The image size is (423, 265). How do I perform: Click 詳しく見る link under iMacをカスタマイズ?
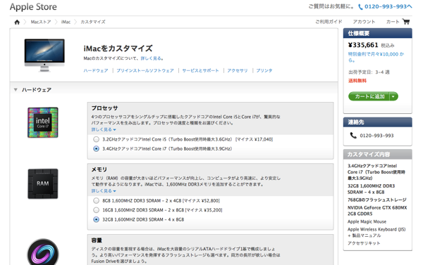152,58
